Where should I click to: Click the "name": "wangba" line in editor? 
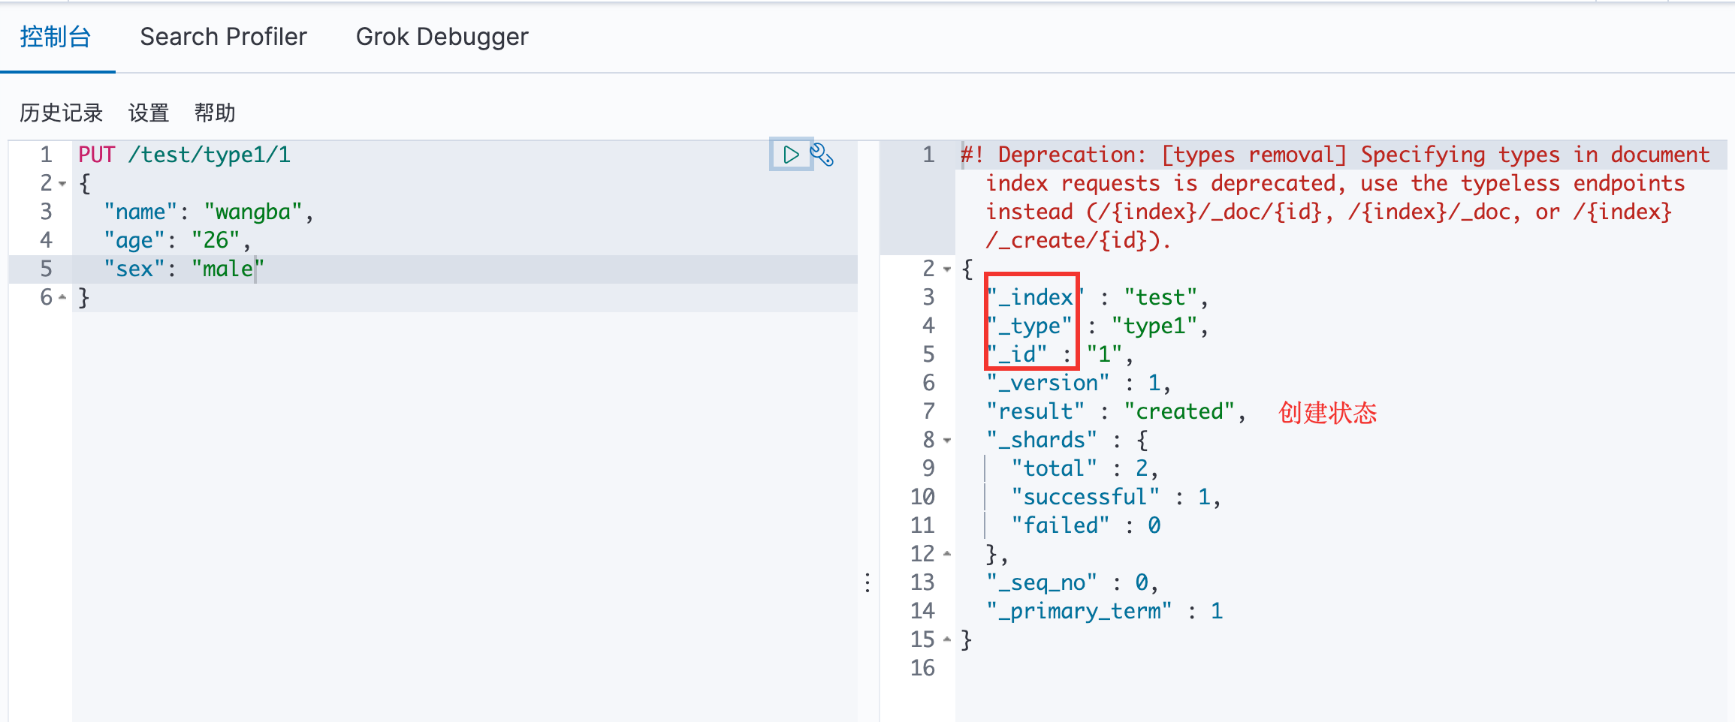[207, 212]
